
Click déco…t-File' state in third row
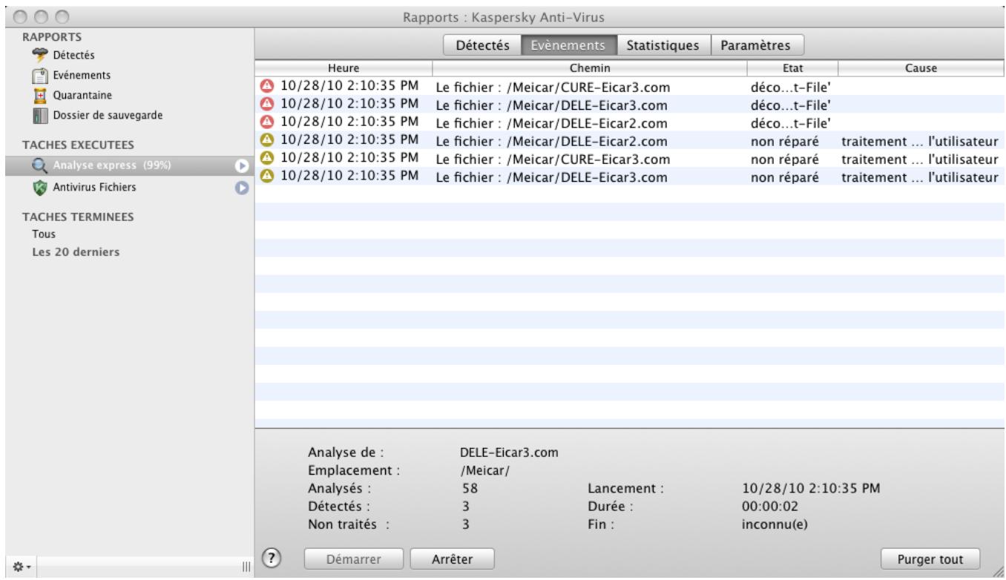(790, 123)
